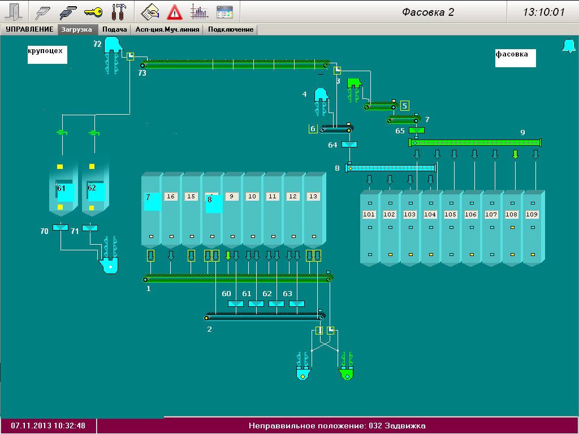Click silo label button 101
The height and width of the screenshot is (434, 579).
369,215
